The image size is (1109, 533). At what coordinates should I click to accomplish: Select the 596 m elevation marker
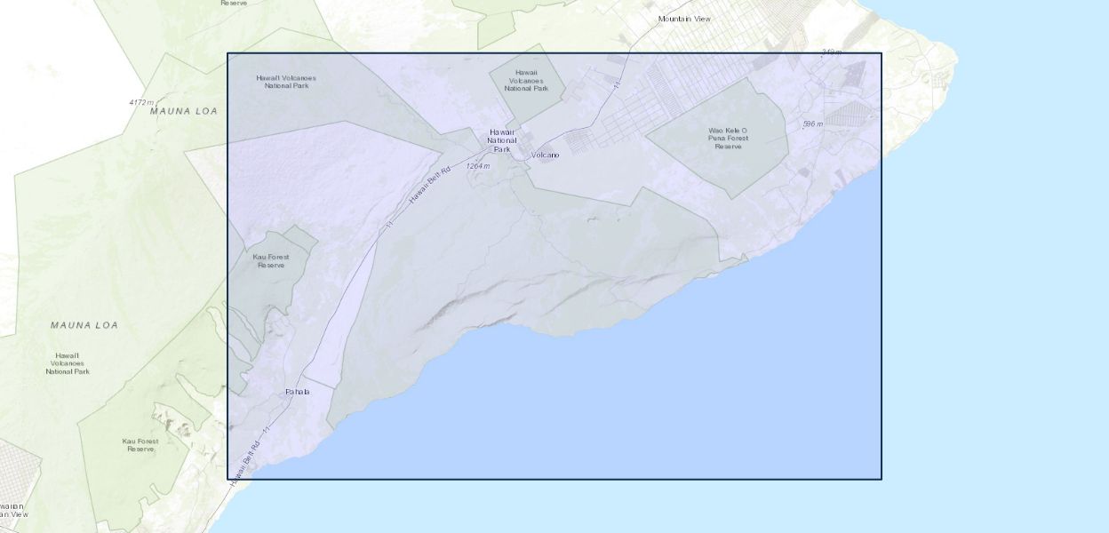click(812, 124)
